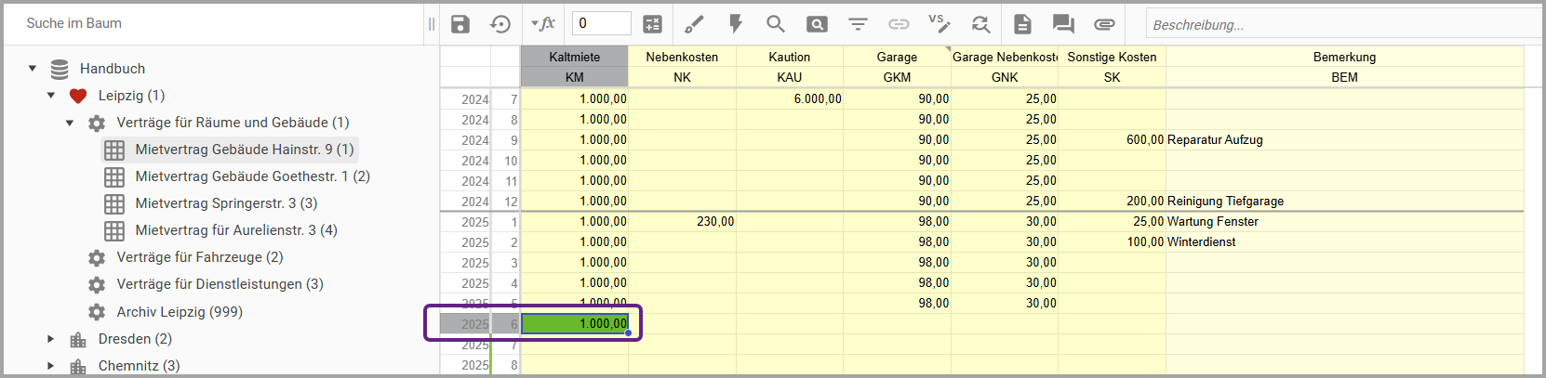Screen dimensions: 1546x378
Task: Open Mietvertrag Gebäude Goethestr. 1 (2)
Action: pyautogui.click(x=252, y=176)
